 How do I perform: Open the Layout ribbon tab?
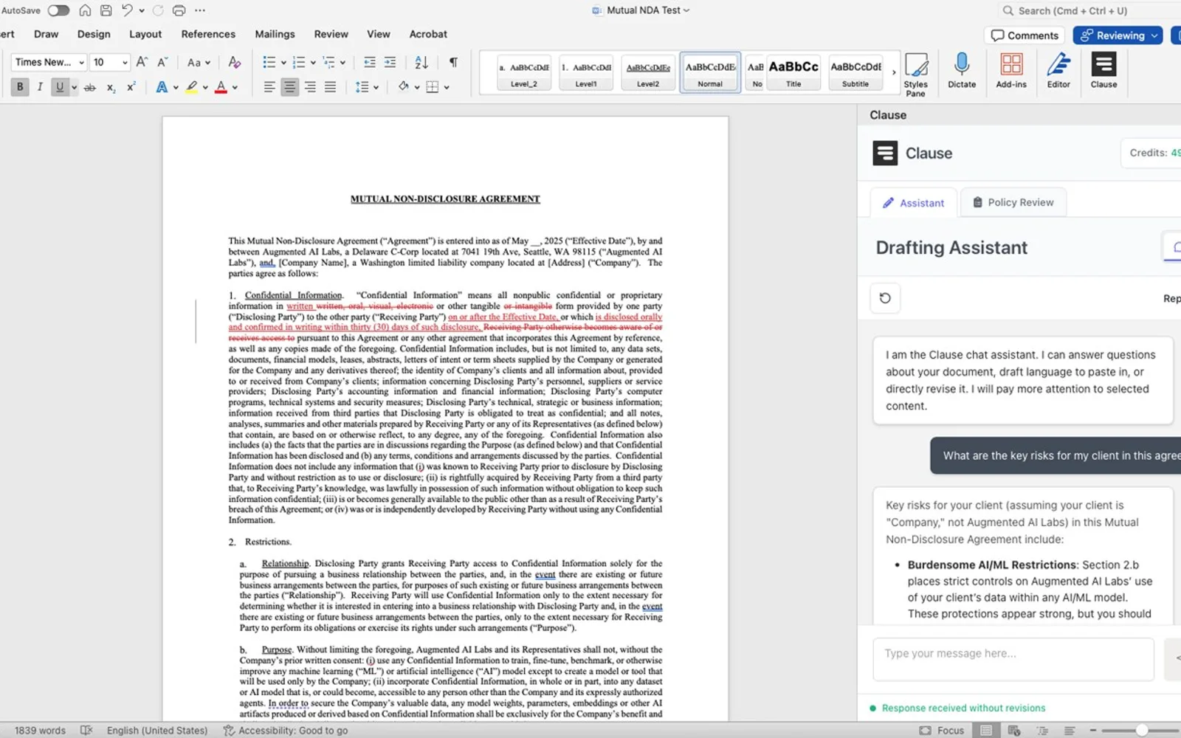145,34
